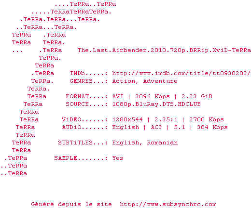Click the 384 Kbps audio bitrate

(x=212, y=127)
